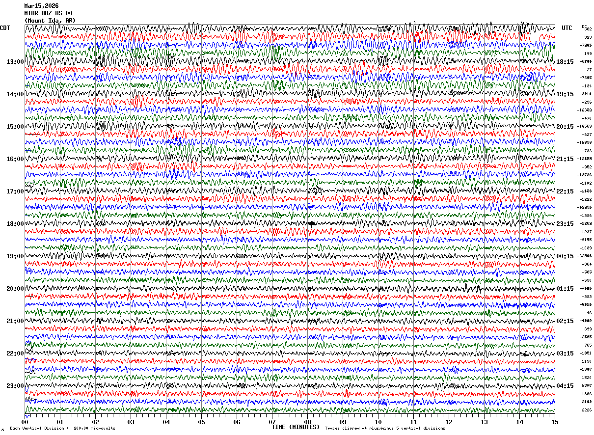Image resolution: width=594 pixels, height=435 pixels.
Task: Click the DC offset value 2226
Action: [587, 410]
